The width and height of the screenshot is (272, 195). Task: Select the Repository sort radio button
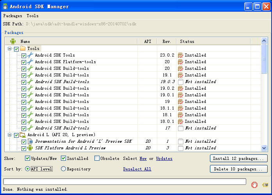(63, 168)
